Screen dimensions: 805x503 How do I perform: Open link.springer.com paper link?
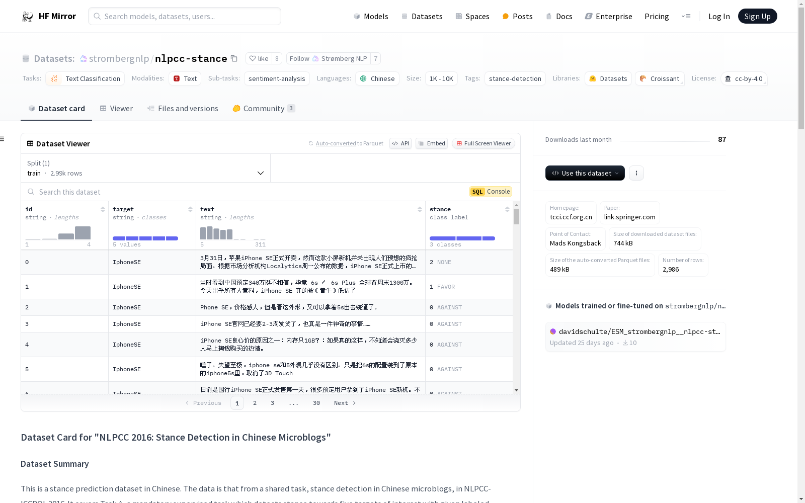pyautogui.click(x=629, y=217)
